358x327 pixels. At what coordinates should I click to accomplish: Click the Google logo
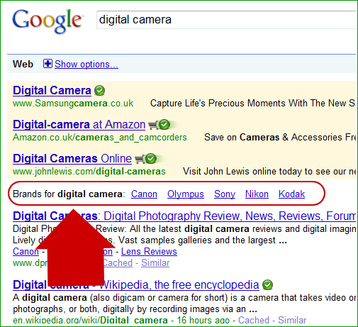(47, 21)
